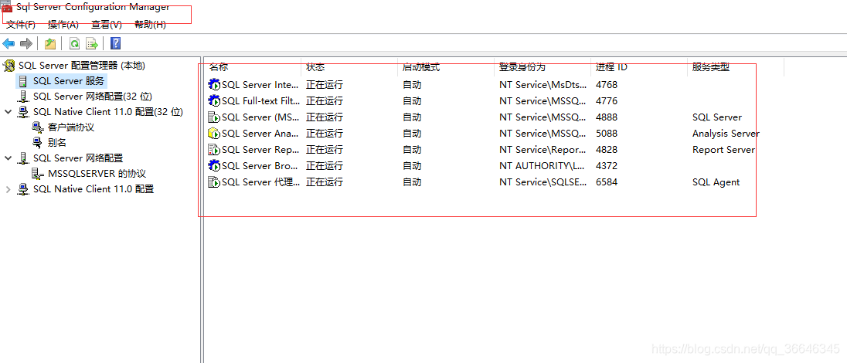The height and width of the screenshot is (363, 847).
Task: Select SQL Server 配置管理器 (本地) tree root
Action: click(82, 66)
